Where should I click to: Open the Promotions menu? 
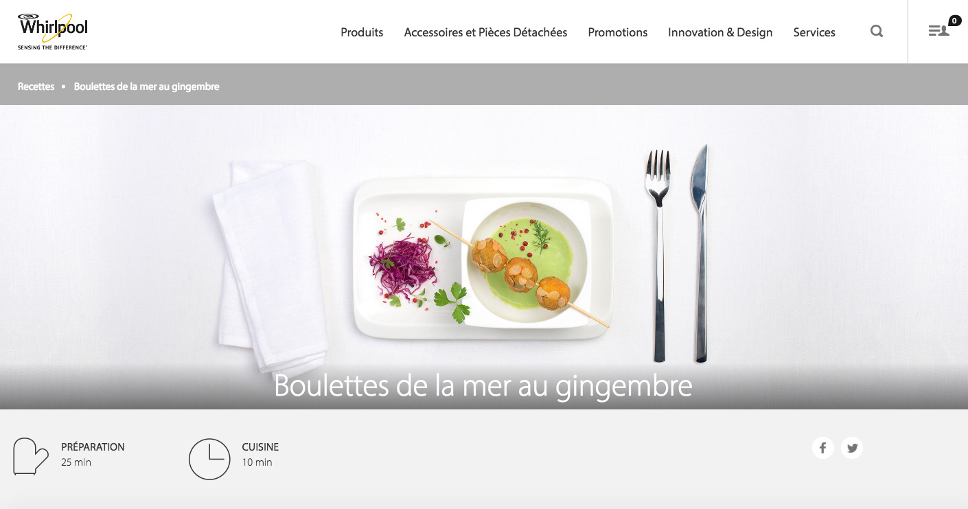(x=618, y=32)
